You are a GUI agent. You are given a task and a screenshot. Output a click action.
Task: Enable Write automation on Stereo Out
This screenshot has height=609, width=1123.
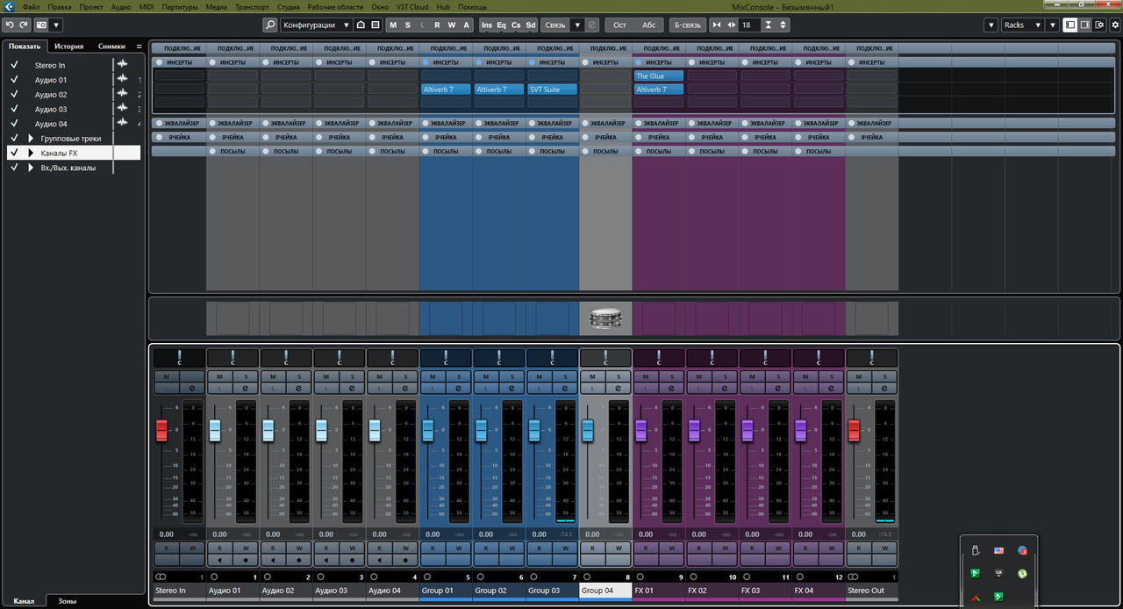pyautogui.click(x=885, y=548)
